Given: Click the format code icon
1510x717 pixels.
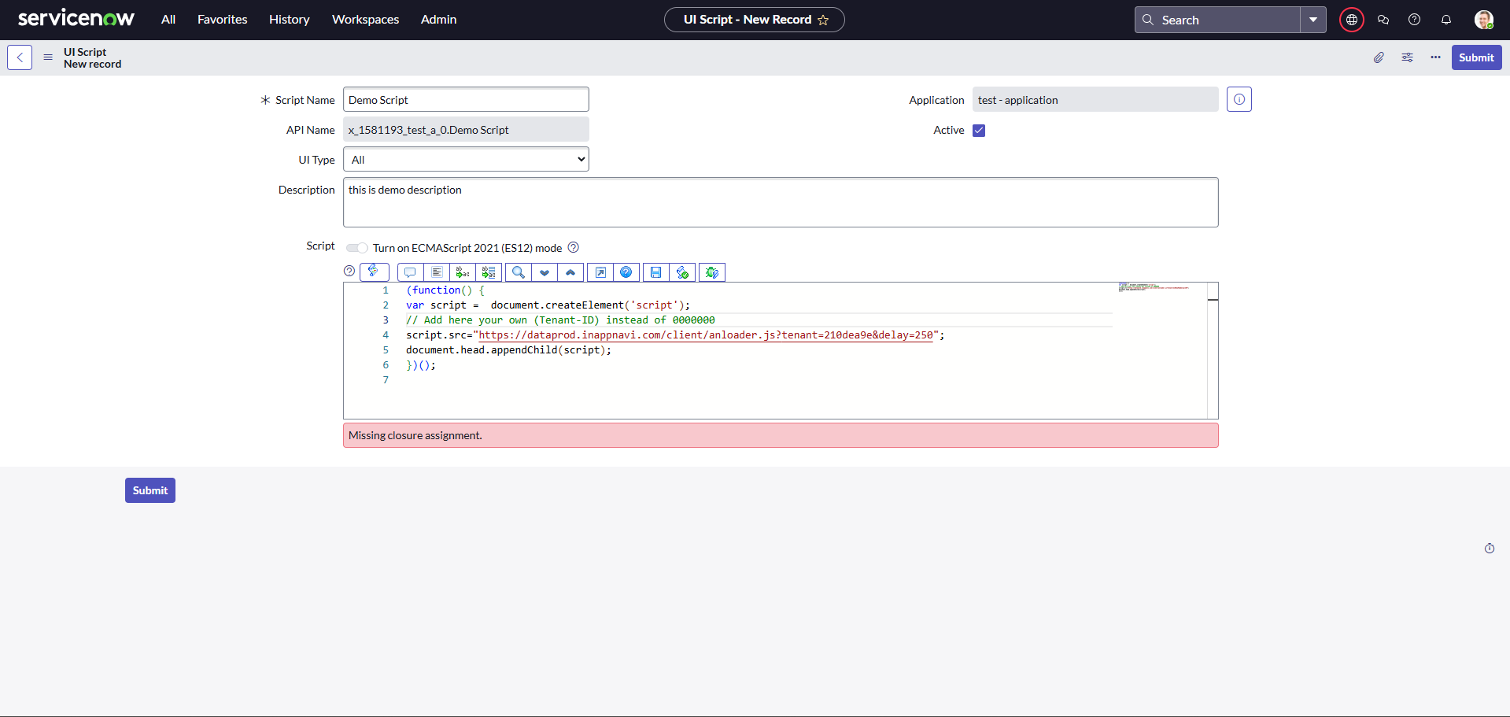Looking at the screenshot, I should [x=437, y=272].
